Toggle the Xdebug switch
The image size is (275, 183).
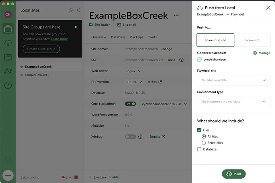point(130,137)
